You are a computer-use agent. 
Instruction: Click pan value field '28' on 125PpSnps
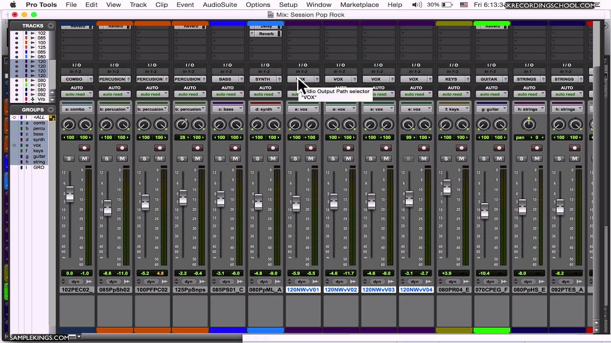click(181, 137)
